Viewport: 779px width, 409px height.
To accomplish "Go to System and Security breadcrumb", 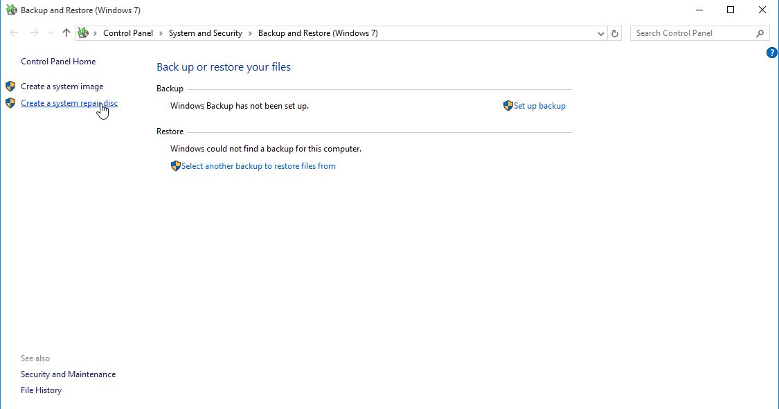I will tap(206, 33).
